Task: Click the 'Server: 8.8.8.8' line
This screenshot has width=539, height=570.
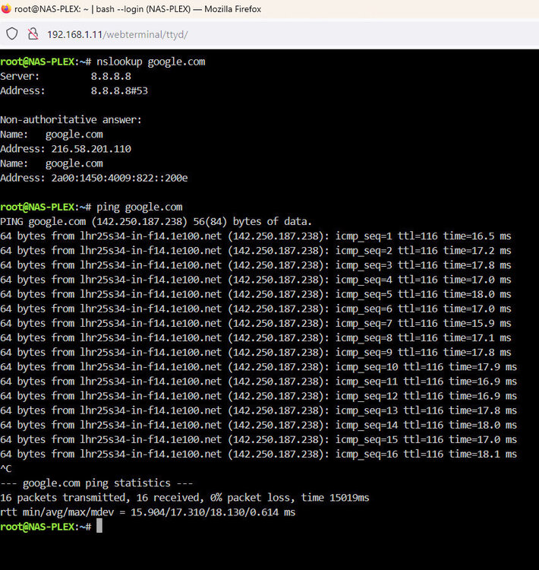Action: pyautogui.click(x=66, y=76)
